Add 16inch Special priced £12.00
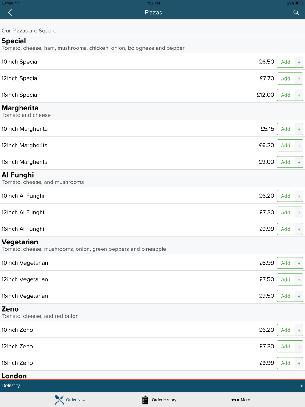 tap(286, 95)
